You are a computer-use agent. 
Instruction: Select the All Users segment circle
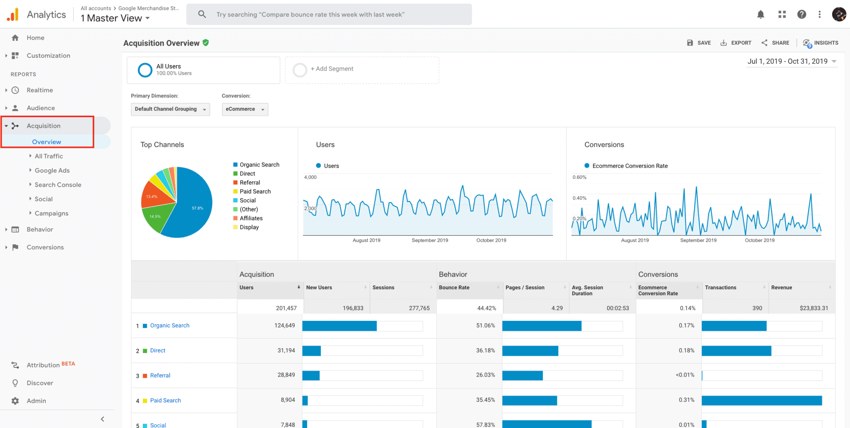tap(145, 70)
